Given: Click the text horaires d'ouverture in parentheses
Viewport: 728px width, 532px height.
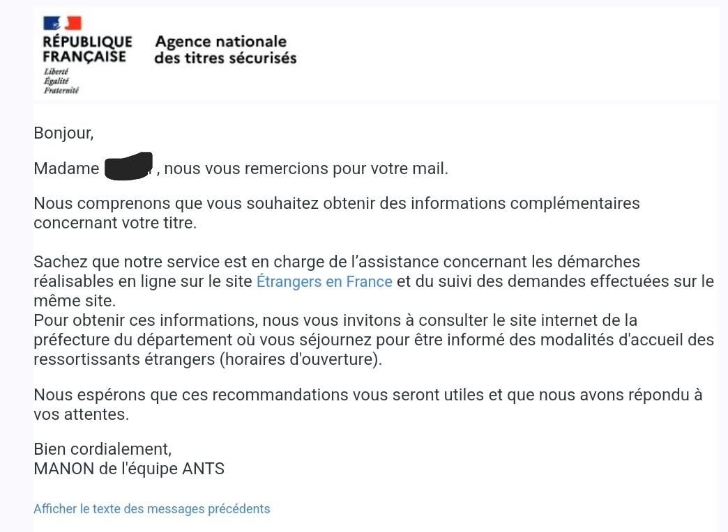Looking at the screenshot, I should coord(301,359).
